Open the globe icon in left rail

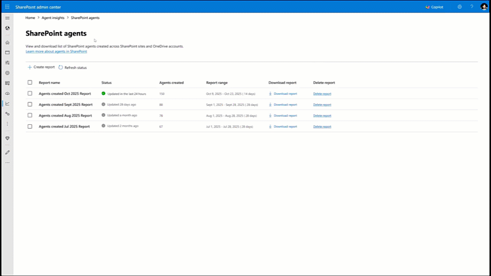click(x=7, y=28)
